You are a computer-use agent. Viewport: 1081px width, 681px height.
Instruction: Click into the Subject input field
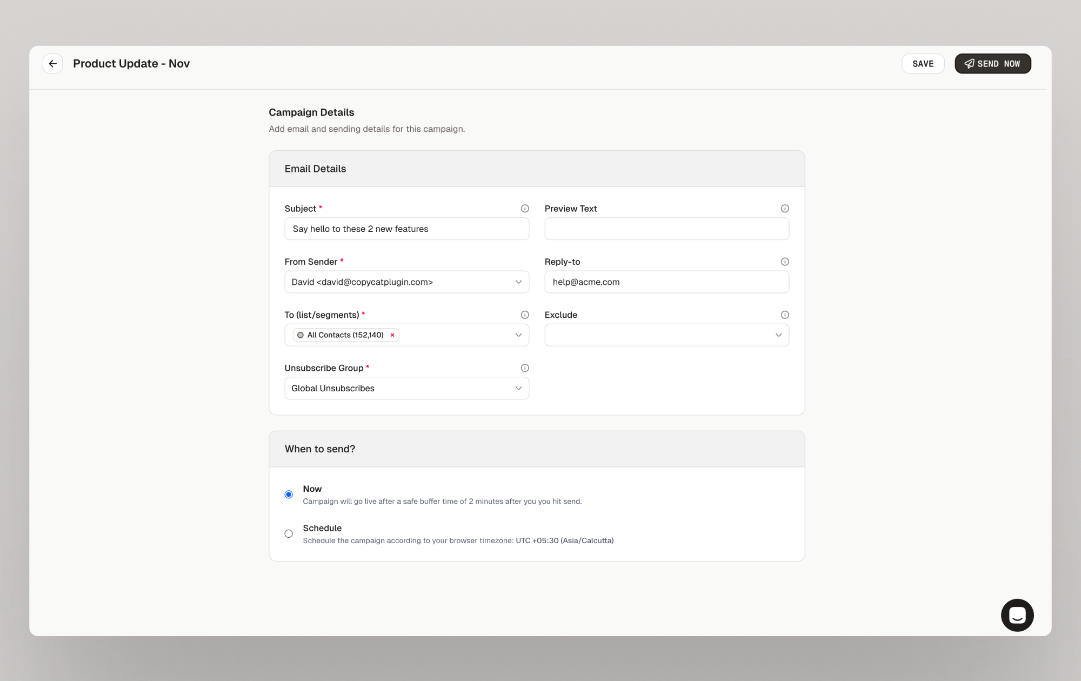[406, 229]
